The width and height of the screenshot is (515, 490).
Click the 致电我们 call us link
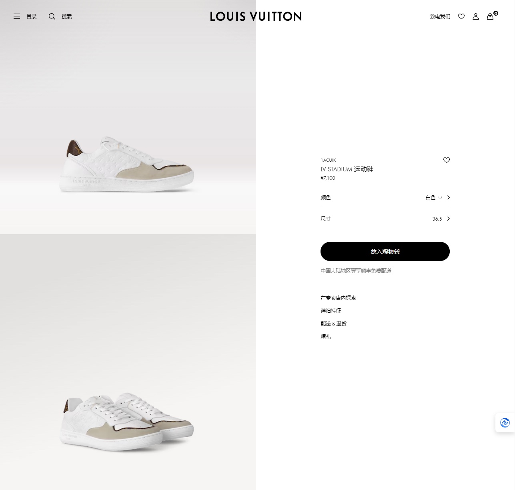tap(440, 16)
